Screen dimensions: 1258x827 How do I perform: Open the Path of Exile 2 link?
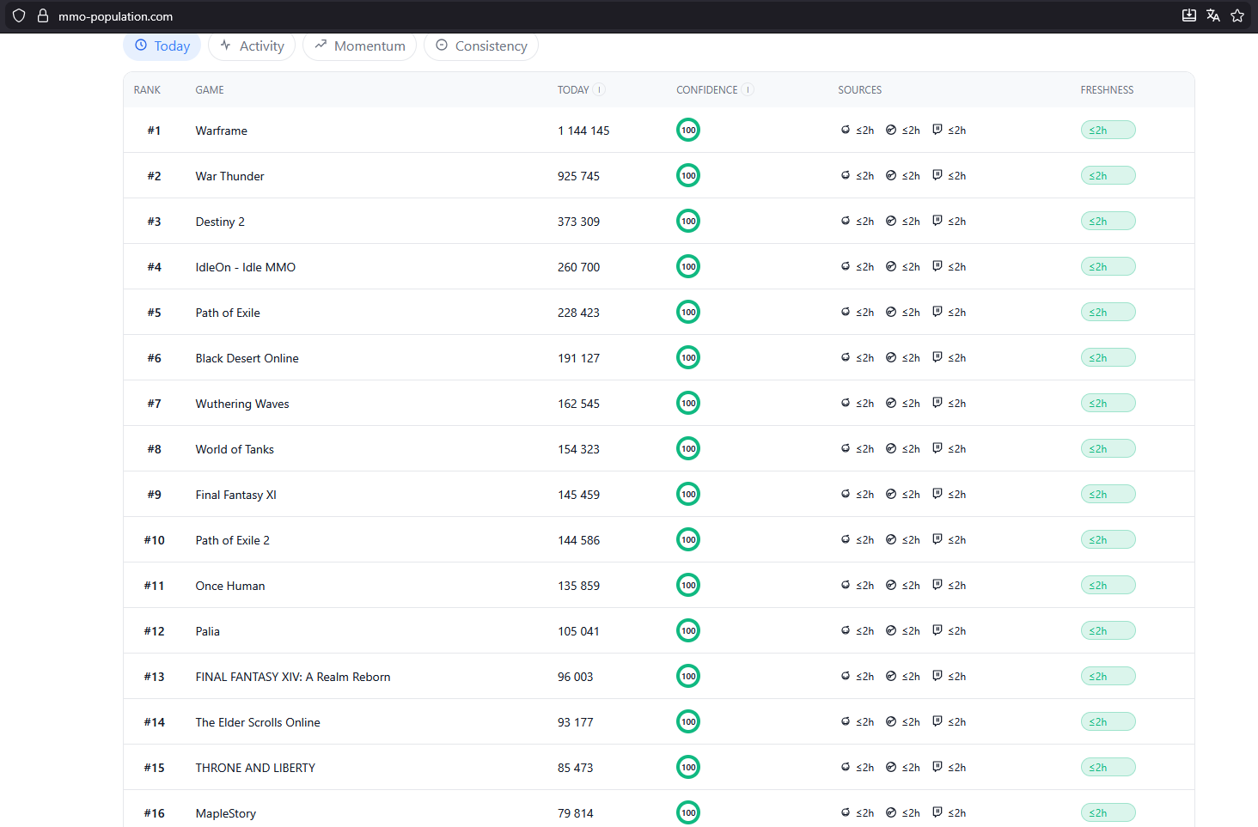(x=232, y=540)
